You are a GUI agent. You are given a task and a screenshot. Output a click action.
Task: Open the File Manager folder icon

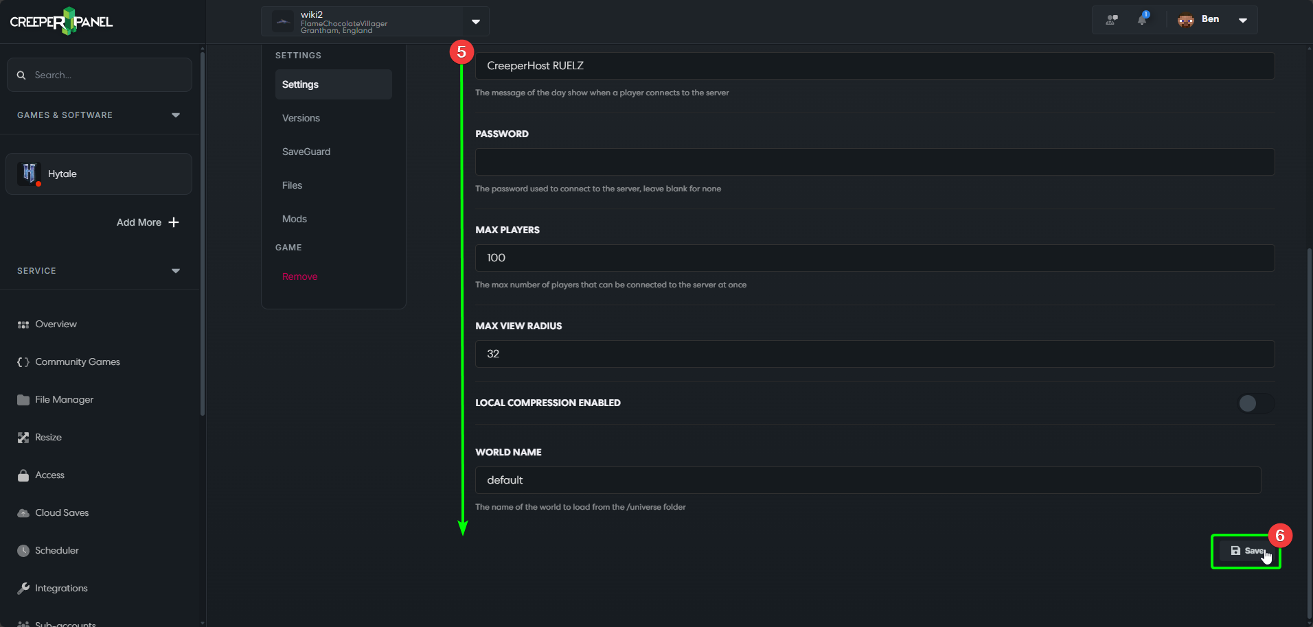pyautogui.click(x=23, y=399)
